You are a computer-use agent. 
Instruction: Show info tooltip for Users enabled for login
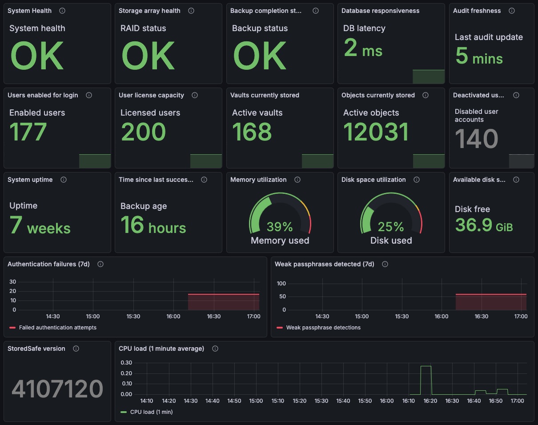[89, 95]
